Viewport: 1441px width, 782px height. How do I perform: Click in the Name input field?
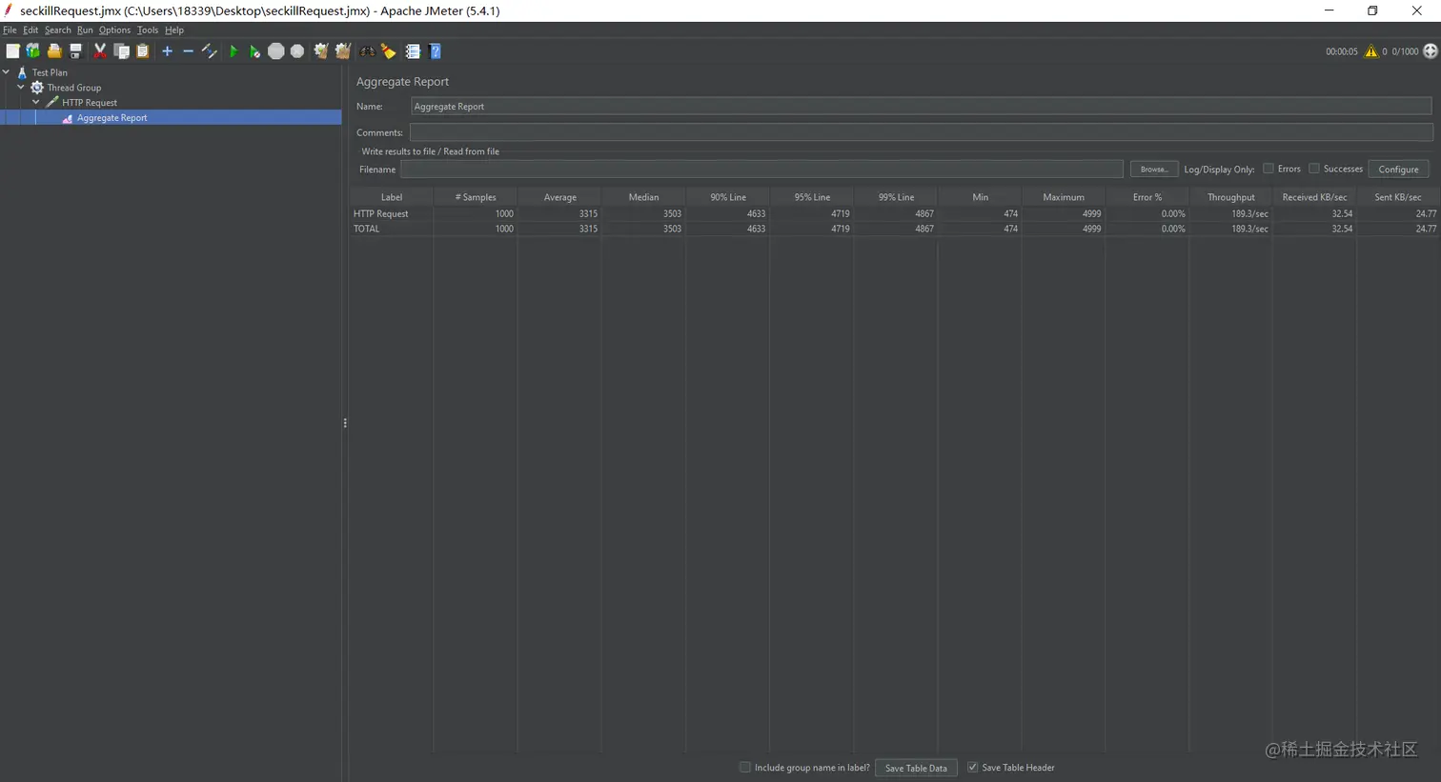click(922, 107)
